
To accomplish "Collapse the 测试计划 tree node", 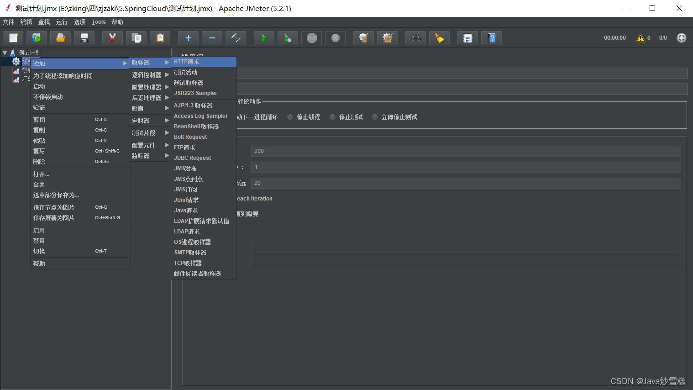I will coord(5,53).
